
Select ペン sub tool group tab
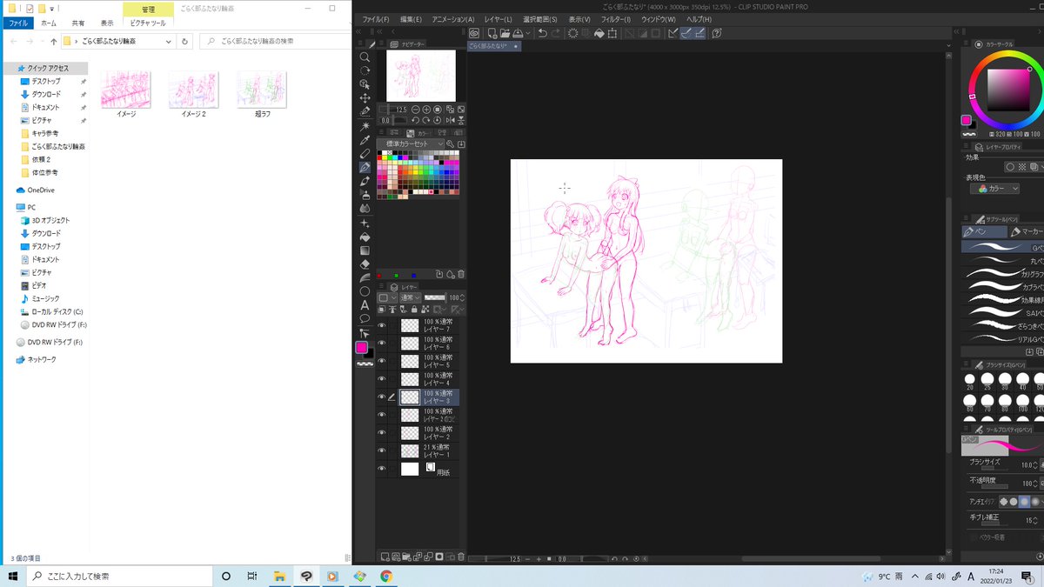coord(983,231)
